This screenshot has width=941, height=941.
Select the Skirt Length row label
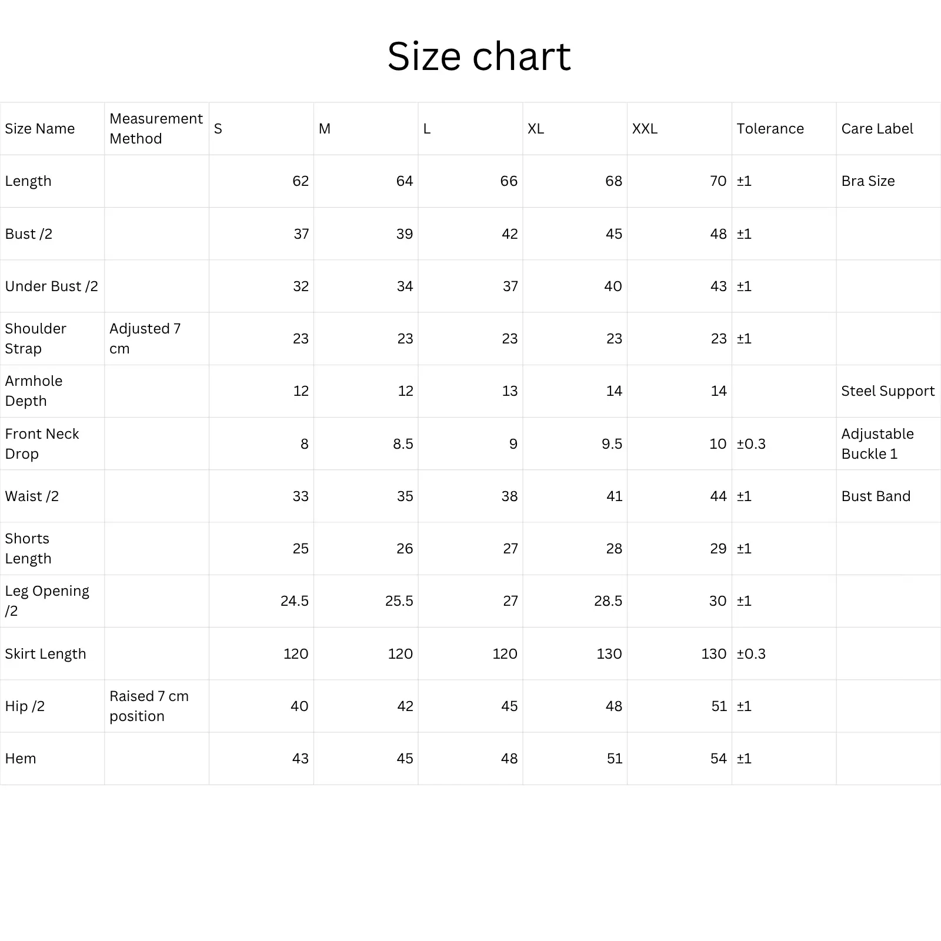tap(45, 654)
